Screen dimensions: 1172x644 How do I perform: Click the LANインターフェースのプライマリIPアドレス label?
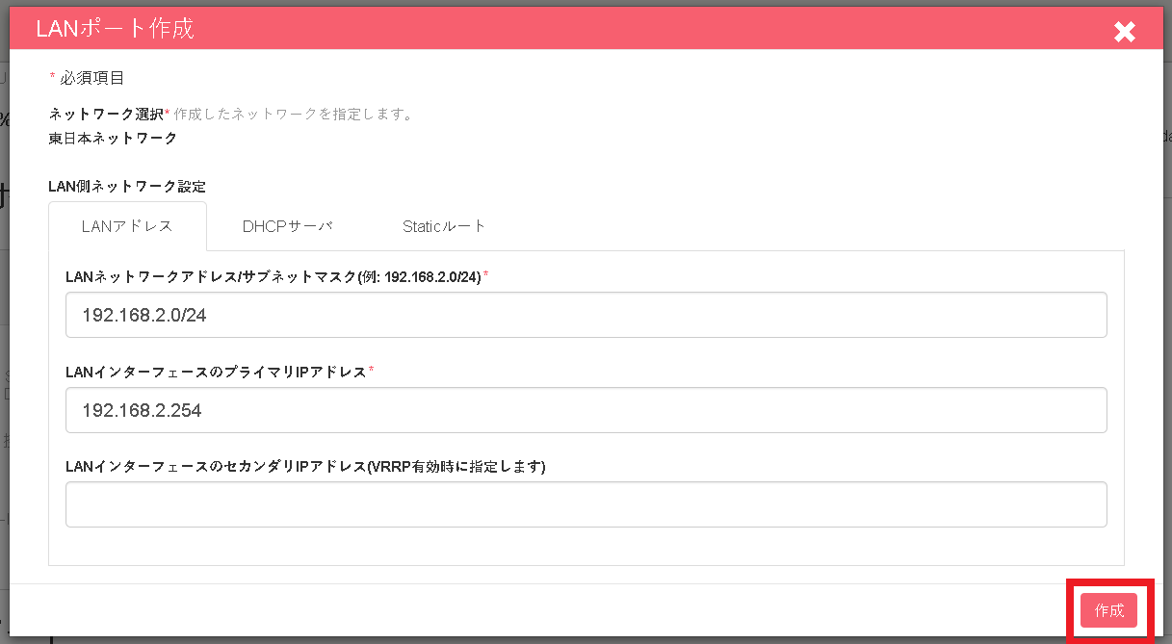[x=216, y=372]
